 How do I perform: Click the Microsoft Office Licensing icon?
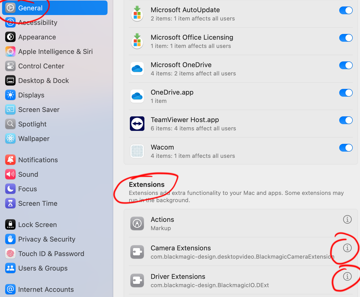tap(137, 41)
